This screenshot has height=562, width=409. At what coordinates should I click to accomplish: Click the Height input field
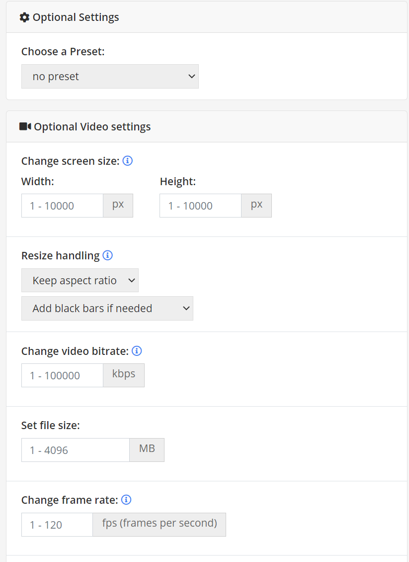point(200,206)
